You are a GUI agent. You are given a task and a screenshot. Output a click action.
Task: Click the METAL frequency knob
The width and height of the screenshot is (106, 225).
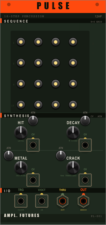pyautogui.click(x=21, y=168)
